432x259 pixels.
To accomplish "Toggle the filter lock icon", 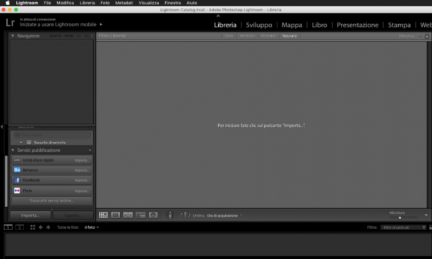I will [x=427, y=36].
